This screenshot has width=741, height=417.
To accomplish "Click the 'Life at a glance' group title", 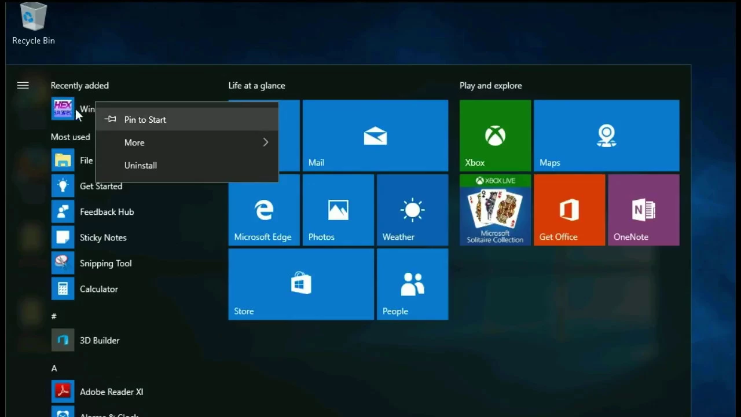I will (256, 85).
